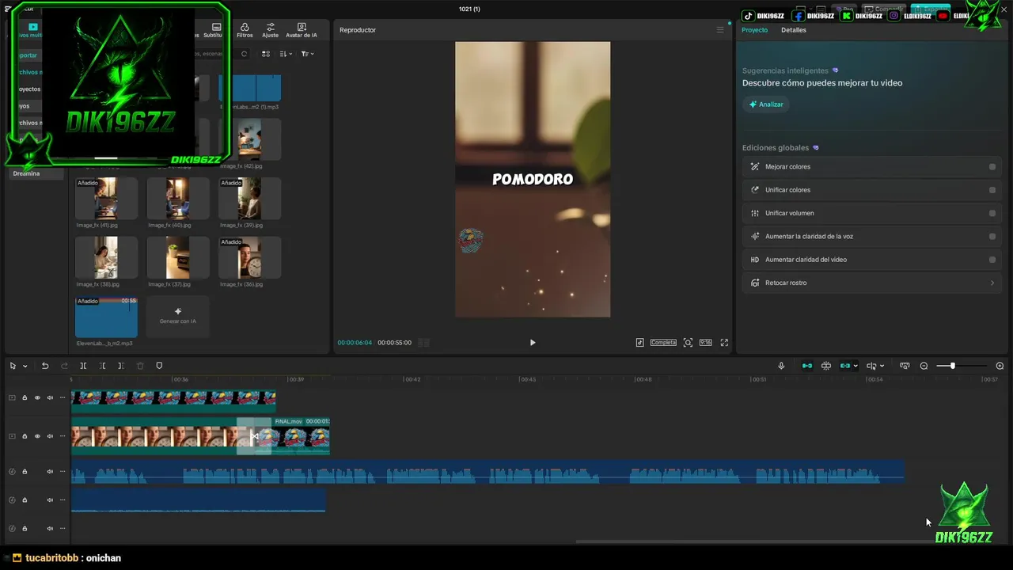Switch to the Proyecto tab
The width and height of the screenshot is (1013, 570).
(x=754, y=30)
